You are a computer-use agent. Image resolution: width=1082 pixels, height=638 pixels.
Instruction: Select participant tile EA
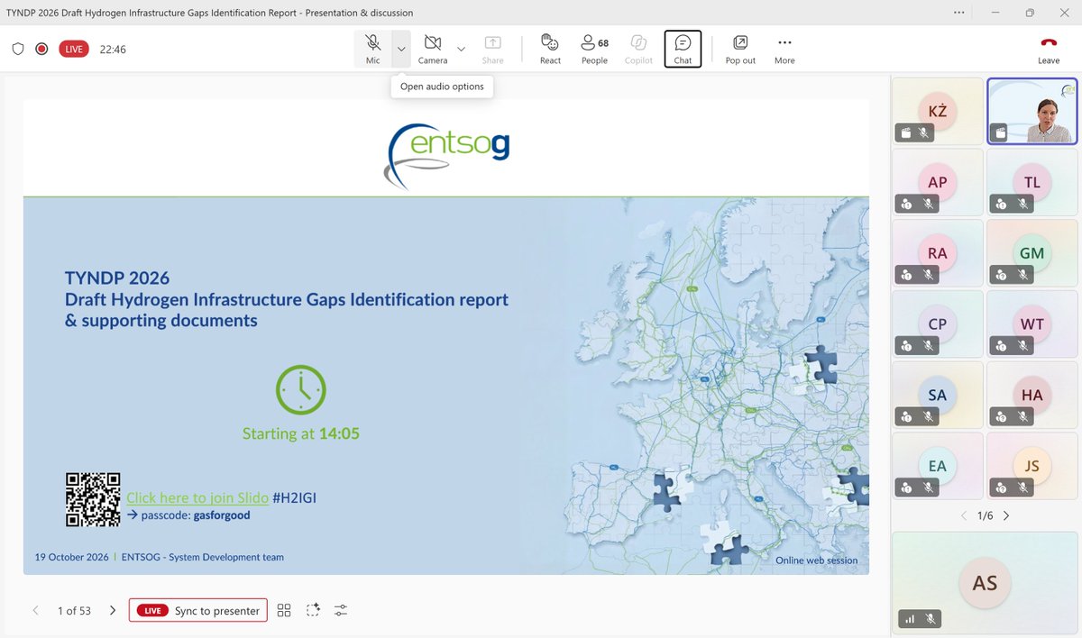[938, 466]
